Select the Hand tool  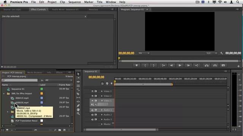coord(78,110)
